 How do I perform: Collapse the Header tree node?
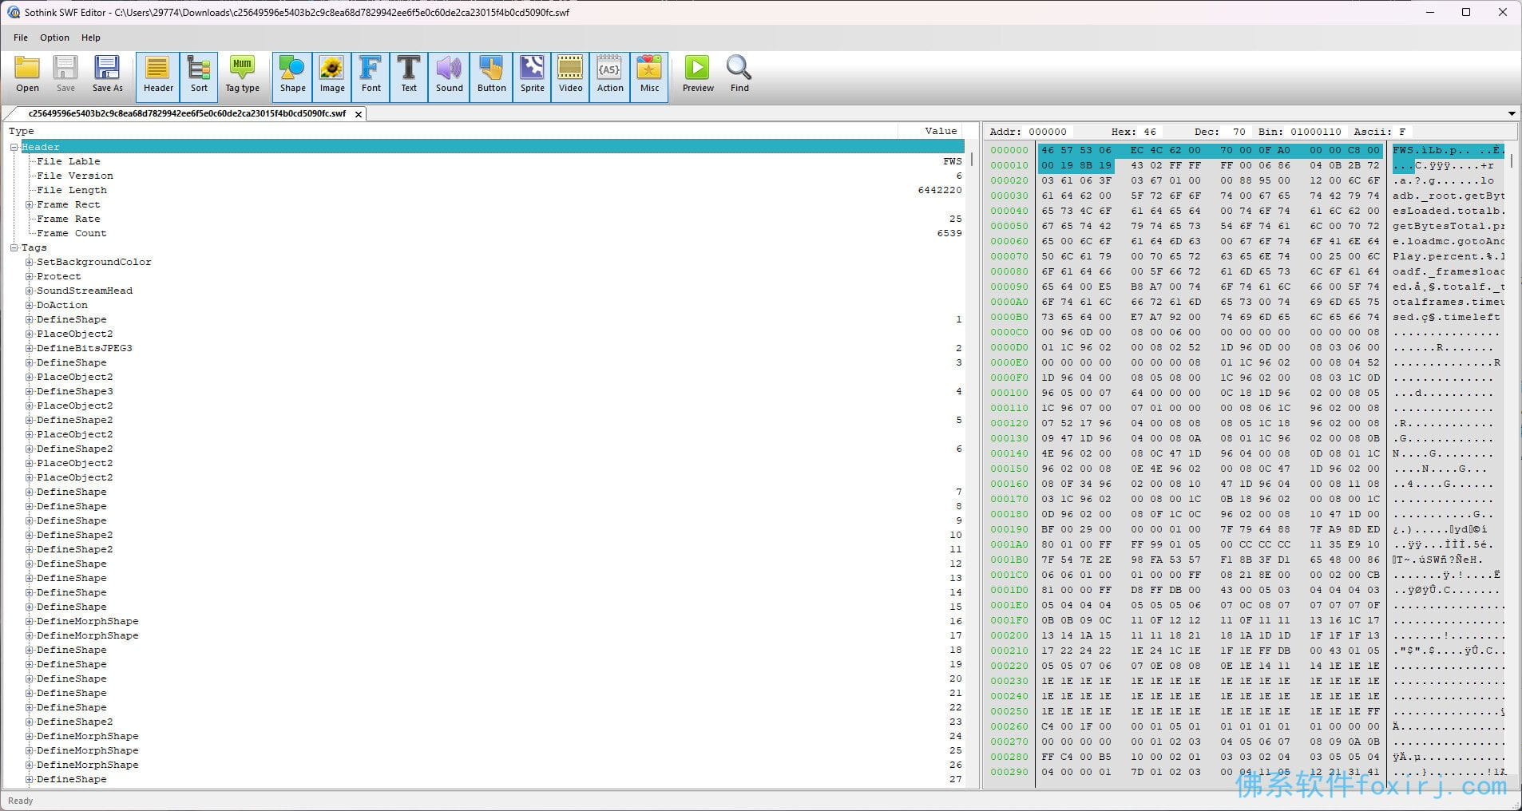click(x=14, y=147)
